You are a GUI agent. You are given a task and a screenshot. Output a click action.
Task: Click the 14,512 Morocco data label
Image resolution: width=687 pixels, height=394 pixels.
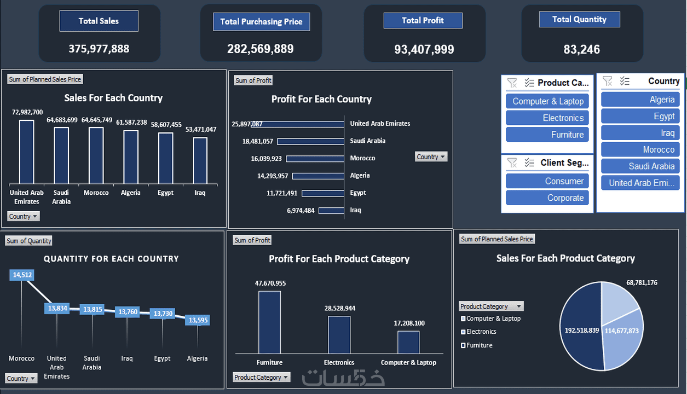22,275
